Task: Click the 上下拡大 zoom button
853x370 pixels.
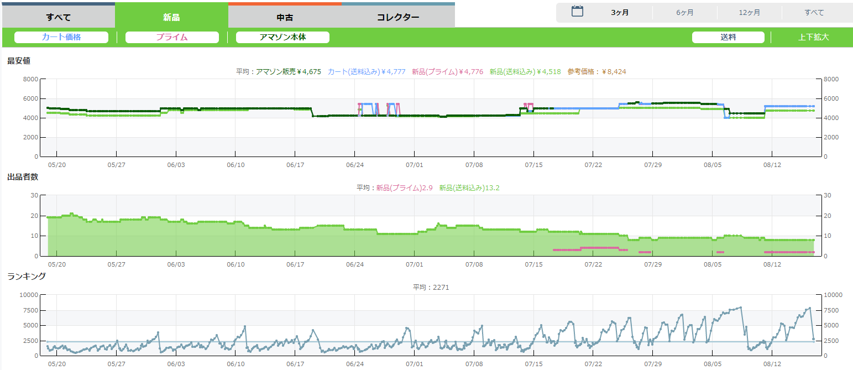Action: [813, 38]
